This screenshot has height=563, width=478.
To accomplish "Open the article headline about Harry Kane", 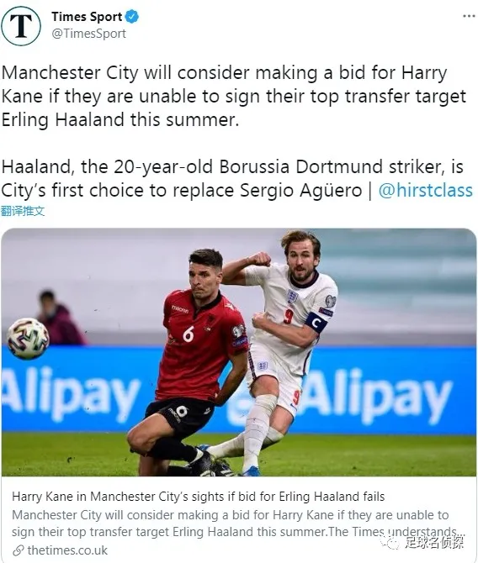I will (198, 497).
